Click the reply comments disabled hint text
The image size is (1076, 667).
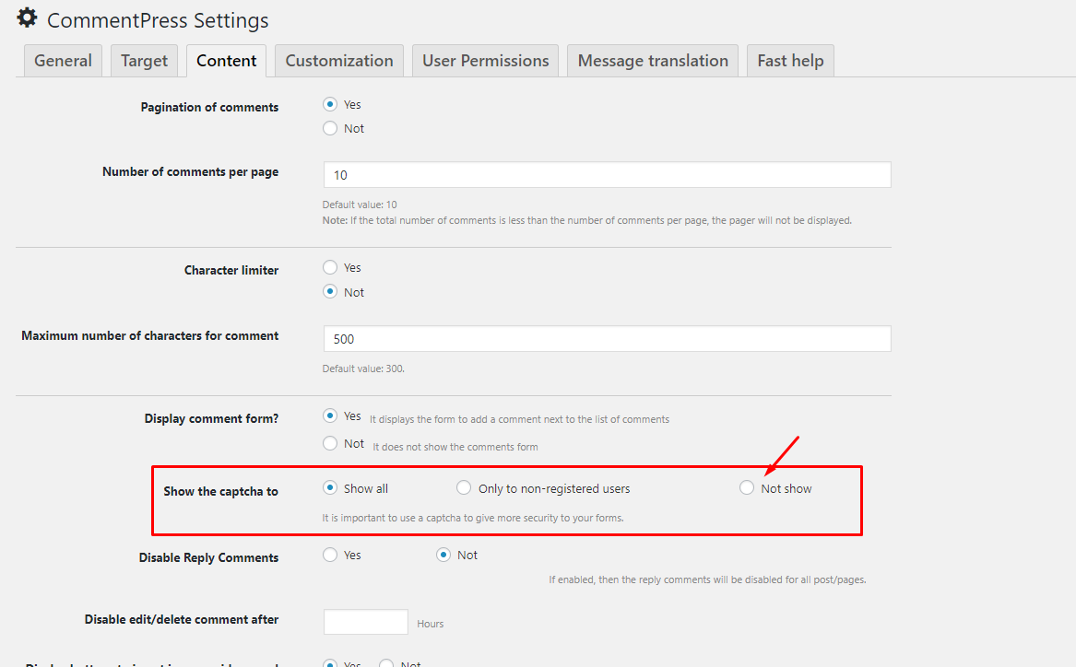tap(707, 580)
